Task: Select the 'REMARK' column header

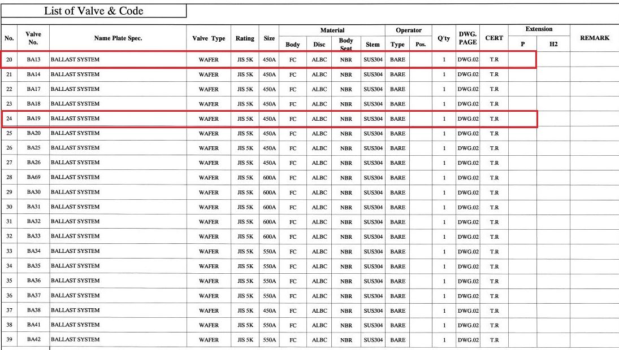Action: (x=594, y=38)
